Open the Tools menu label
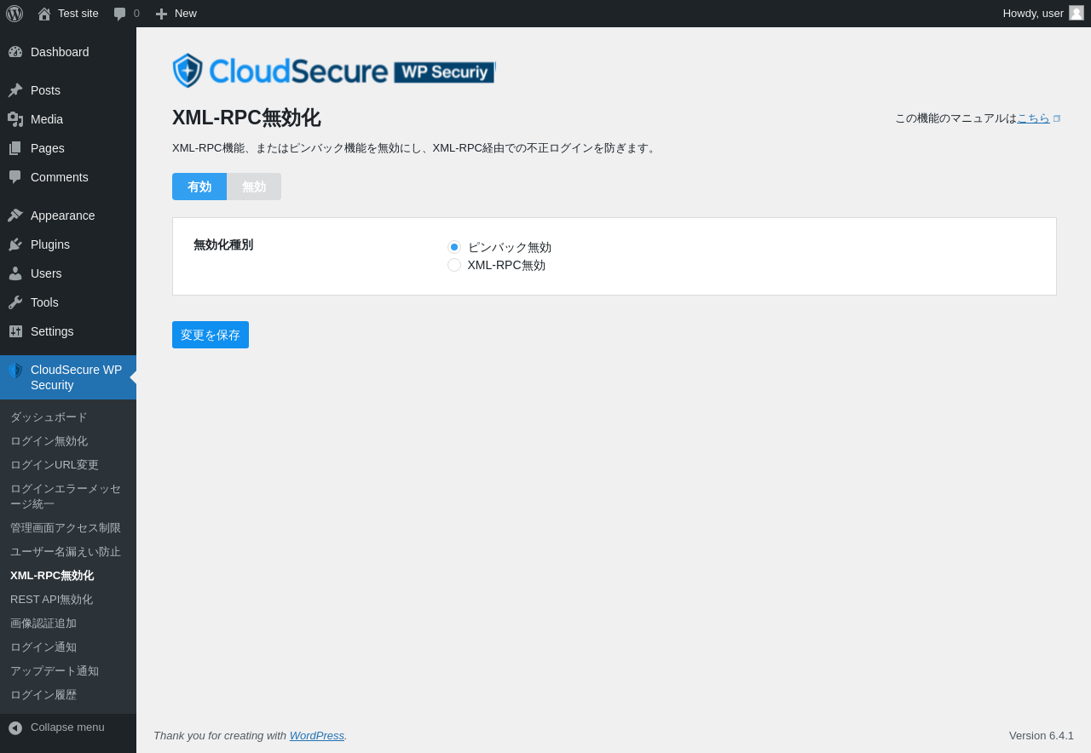The image size is (1091, 753). (44, 302)
